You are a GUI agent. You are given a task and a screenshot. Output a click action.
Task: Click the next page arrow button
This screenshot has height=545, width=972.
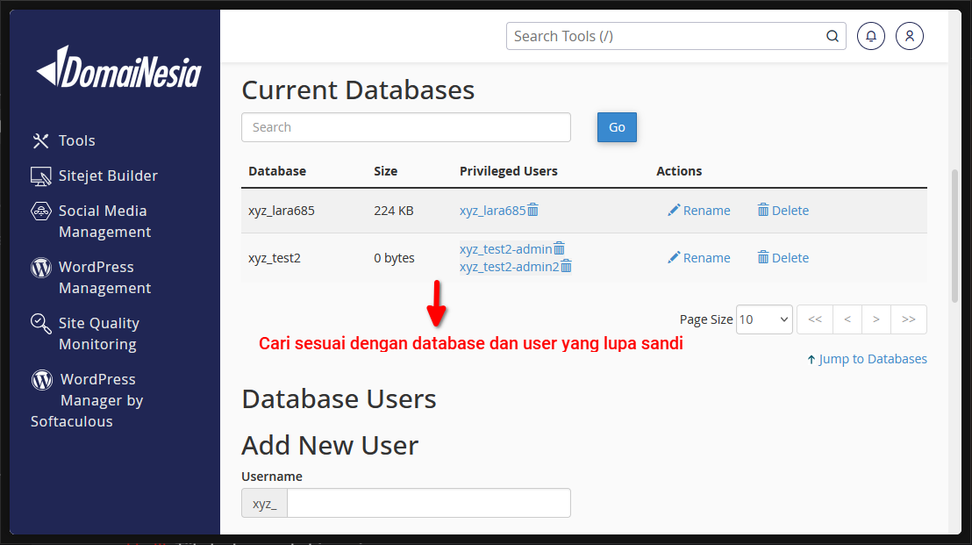(x=876, y=319)
